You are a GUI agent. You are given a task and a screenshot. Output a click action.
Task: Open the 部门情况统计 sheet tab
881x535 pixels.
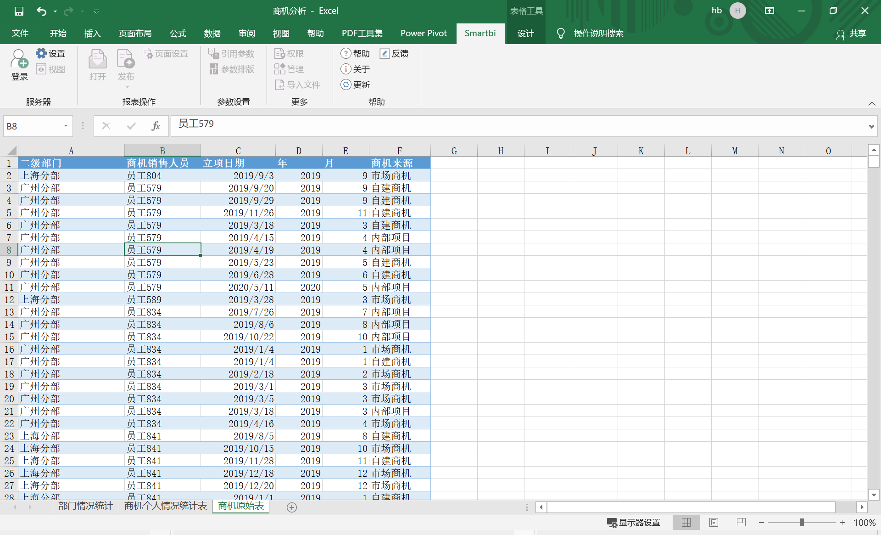[x=85, y=506]
